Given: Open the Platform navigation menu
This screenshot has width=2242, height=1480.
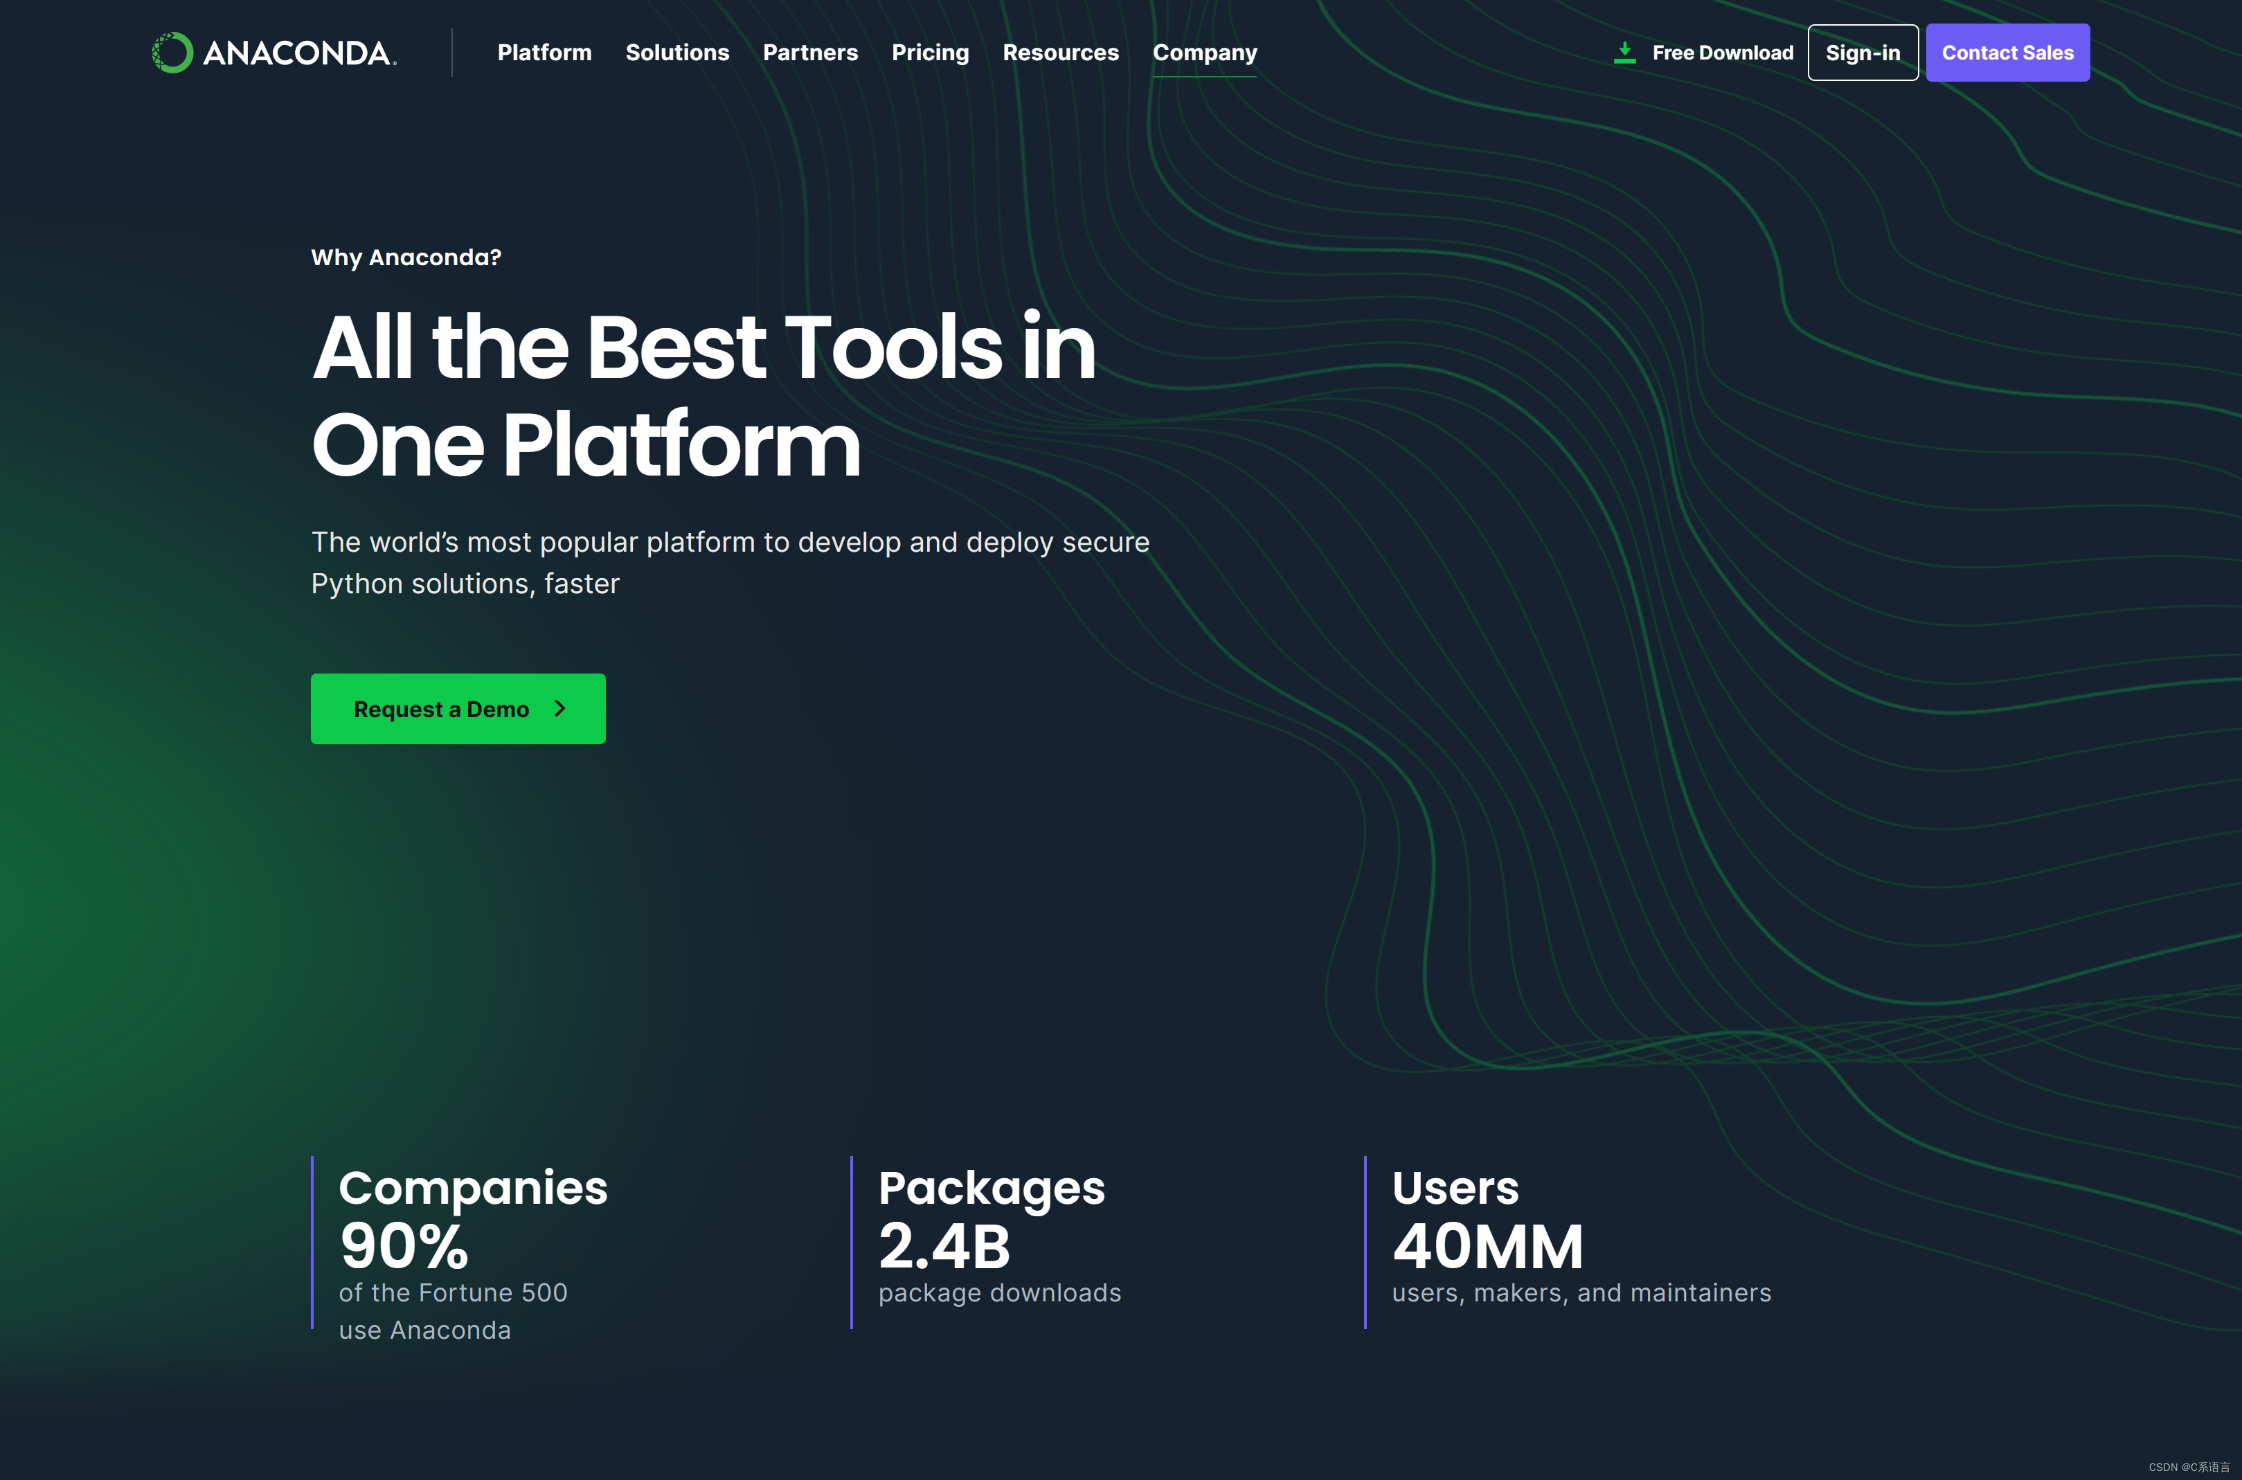Looking at the screenshot, I should point(544,53).
